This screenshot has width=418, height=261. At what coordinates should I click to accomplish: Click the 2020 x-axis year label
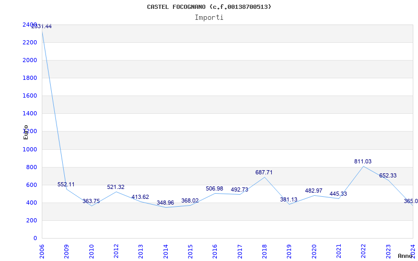click(314, 252)
